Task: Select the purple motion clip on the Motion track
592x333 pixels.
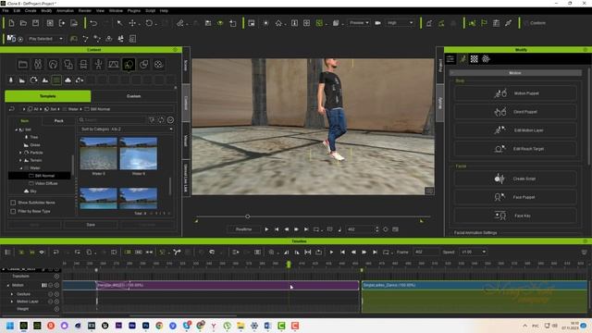Action: (228, 285)
